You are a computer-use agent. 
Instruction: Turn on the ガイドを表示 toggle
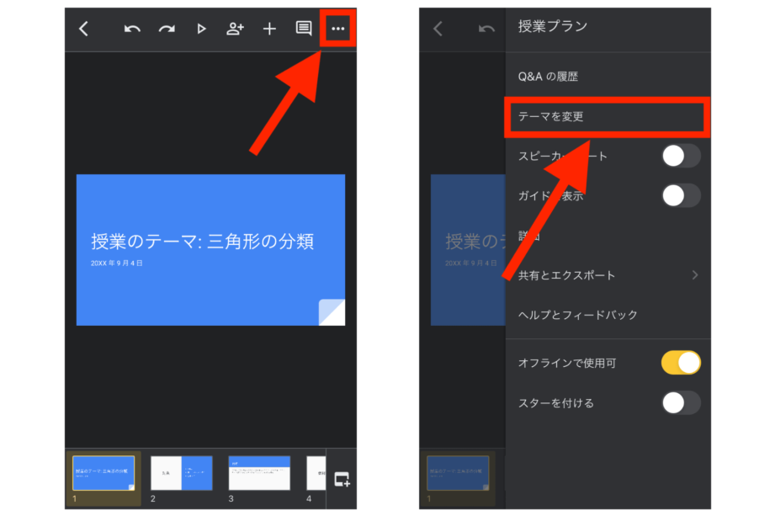(681, 196)
